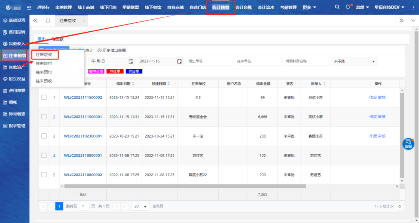Open the 客服 customer service chat bubble
This screenshot has height=223, width=419.
coord(408,144)
